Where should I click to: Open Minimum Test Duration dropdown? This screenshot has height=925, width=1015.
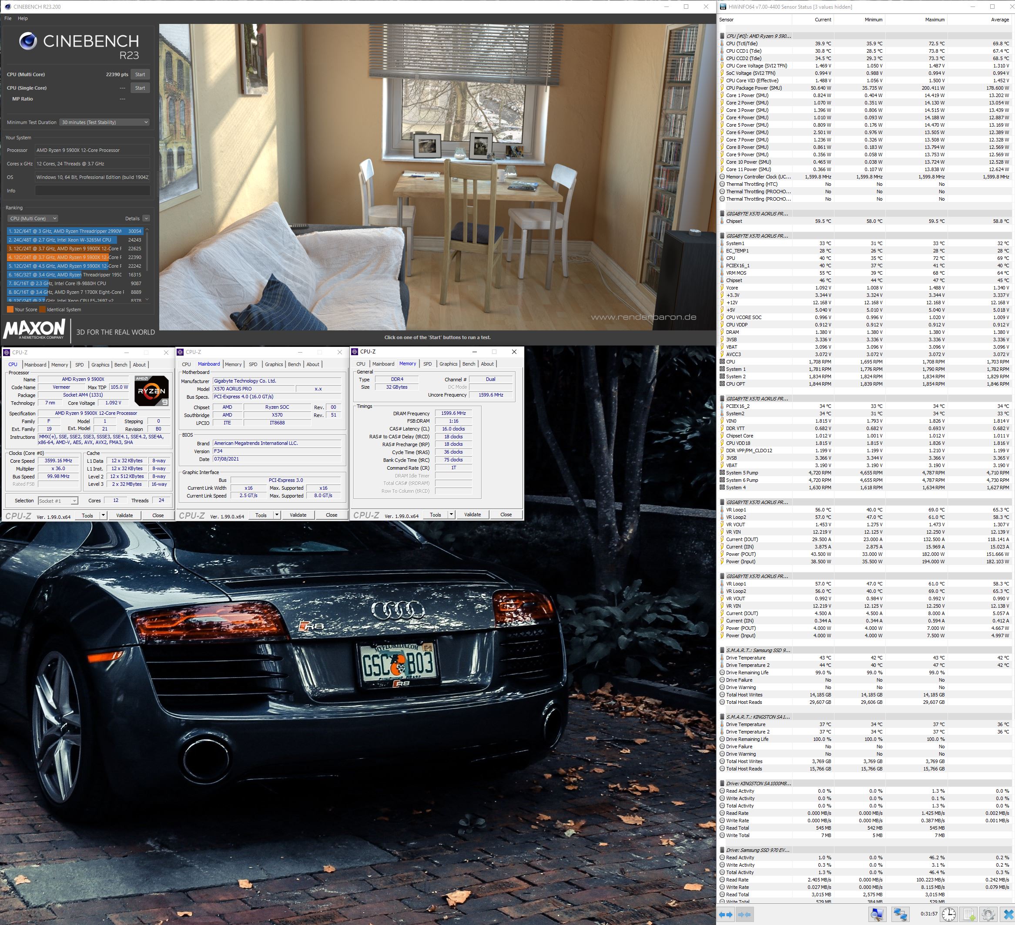[104, 122]
